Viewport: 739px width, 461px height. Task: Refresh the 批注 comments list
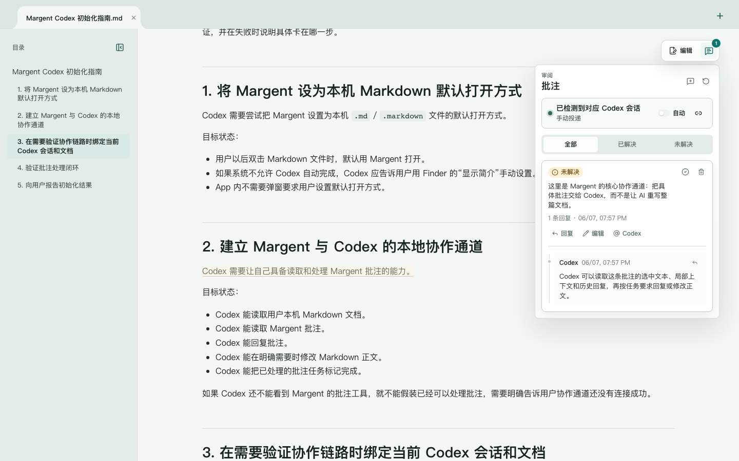coord(706,81)
